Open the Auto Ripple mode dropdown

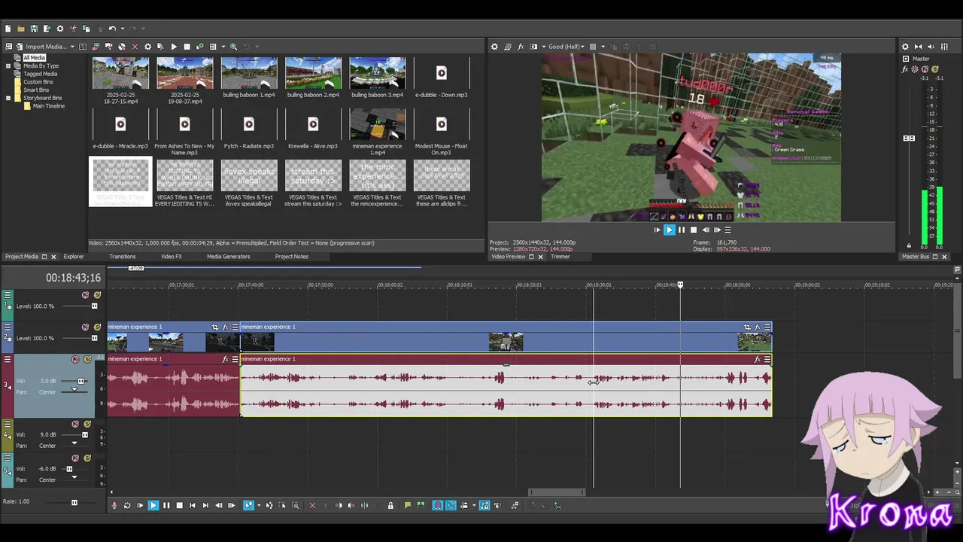[x=474, y=505]
